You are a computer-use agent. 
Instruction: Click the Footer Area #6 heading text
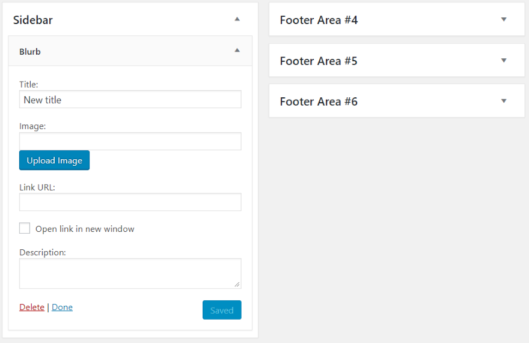[x=319, y=102]
